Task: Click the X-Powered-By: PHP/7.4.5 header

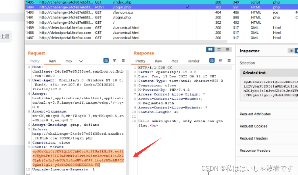Action: (x=164, y=90)
